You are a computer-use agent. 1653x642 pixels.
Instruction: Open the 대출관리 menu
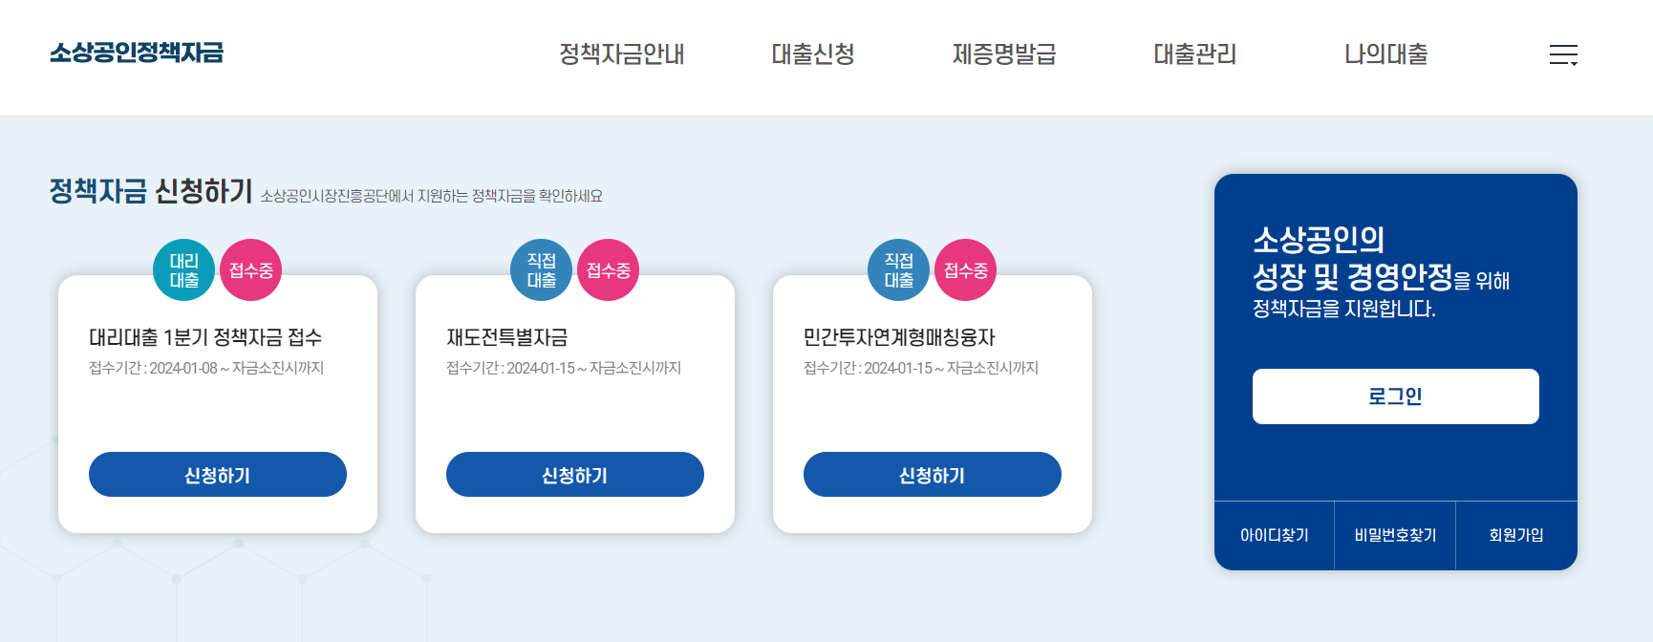pyautogui.click(x=1194, y=54)
